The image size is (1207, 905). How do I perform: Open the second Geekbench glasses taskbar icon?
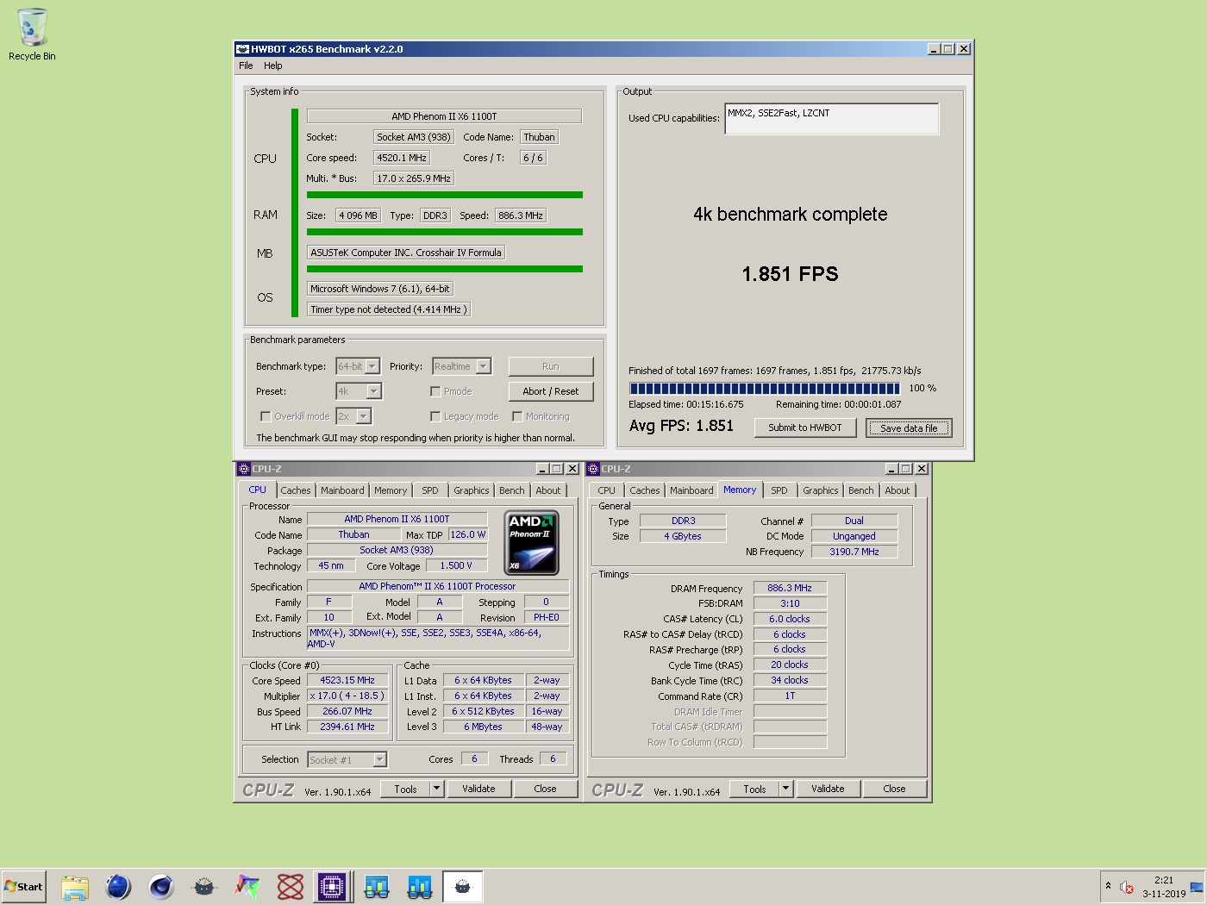coord(420,886)
